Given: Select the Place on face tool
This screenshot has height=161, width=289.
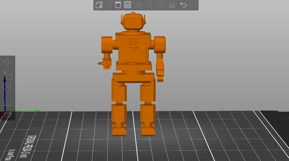Looking at the screenshot, I should click(x=8, y=101).
